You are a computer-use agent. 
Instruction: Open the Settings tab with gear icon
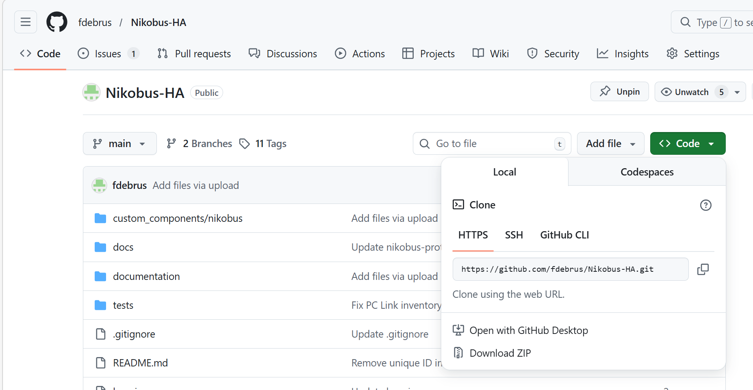coord(693,54)
